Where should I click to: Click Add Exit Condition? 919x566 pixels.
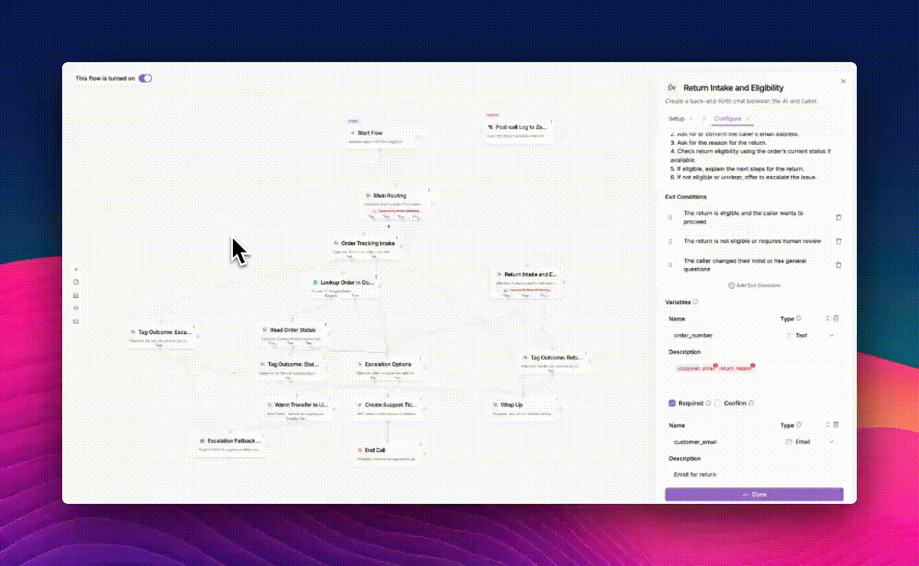[x=754, y=285]
